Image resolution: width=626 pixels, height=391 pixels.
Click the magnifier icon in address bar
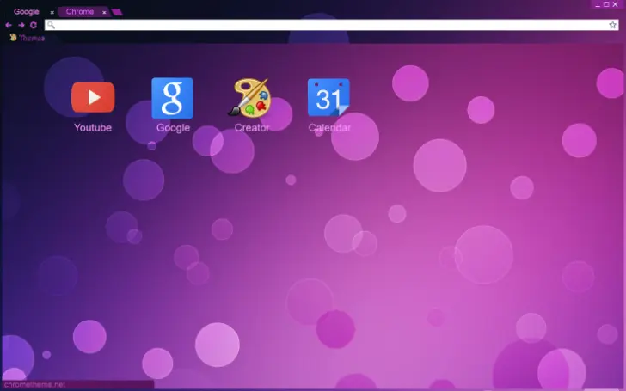point(52,25)
